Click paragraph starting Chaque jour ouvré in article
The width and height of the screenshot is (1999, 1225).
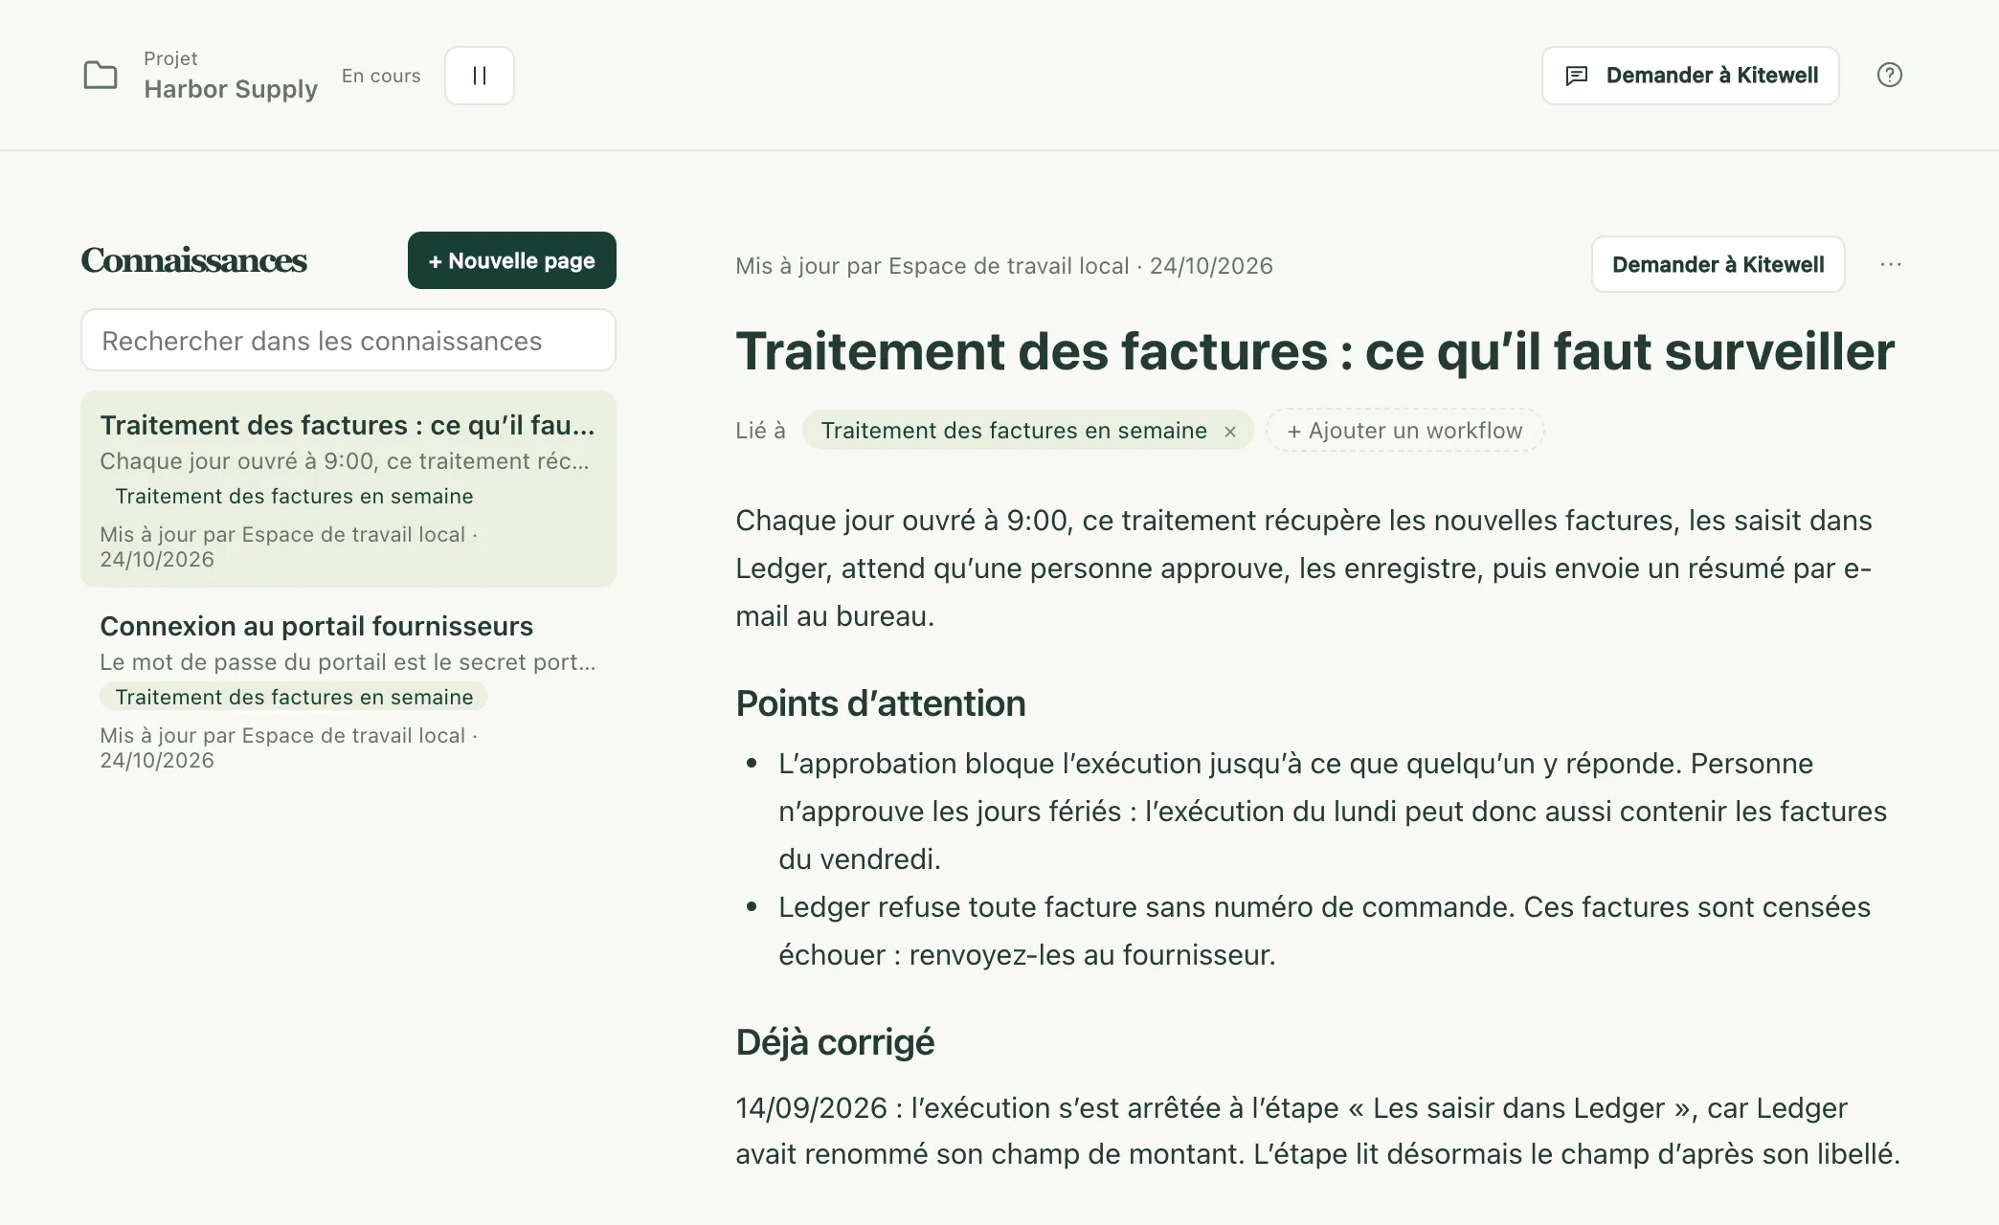click(x=1304, y=568)
